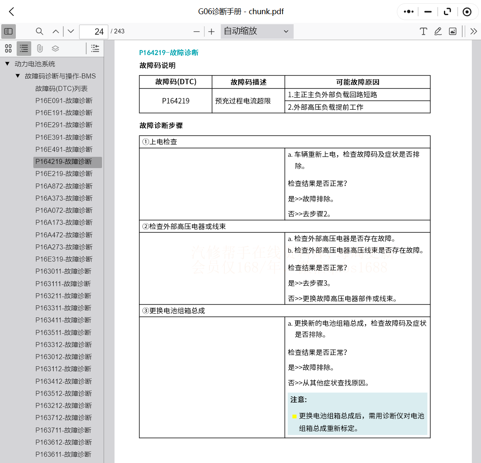Go to the previous page with up chevron
Image resolution: width=481 pixels, height=463 pixels.
pos(55,31)
